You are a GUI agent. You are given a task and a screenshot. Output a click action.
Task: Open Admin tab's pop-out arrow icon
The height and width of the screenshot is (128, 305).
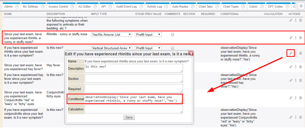click(17, 6)
